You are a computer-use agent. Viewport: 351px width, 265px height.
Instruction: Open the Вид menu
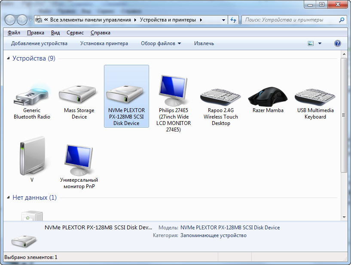coord(55,33)
